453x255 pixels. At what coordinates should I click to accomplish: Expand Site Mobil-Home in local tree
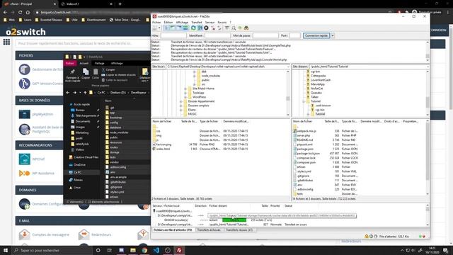pyautogui.click(x=185, y=89)
